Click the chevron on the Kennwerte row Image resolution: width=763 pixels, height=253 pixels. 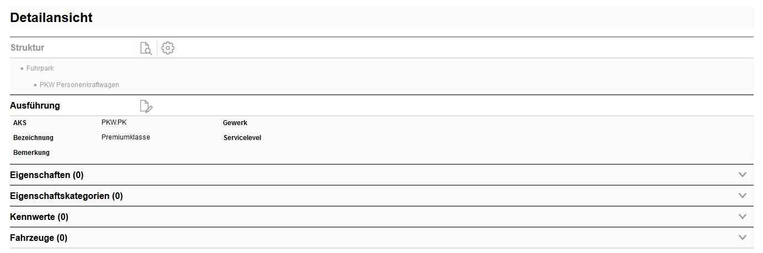click(x=743, y=217)
